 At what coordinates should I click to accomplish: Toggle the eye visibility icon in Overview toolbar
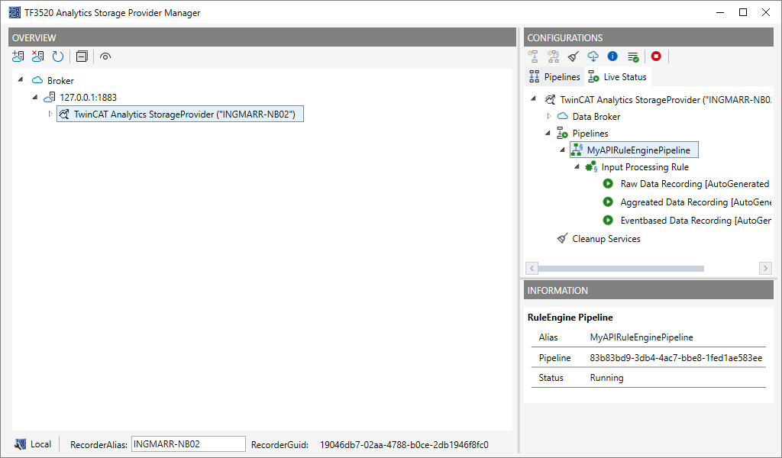105,56
